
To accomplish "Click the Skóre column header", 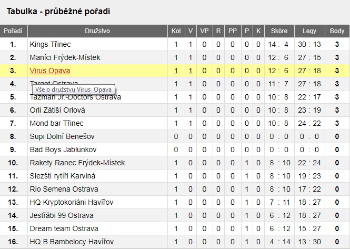I will click(x=279, y=31).
